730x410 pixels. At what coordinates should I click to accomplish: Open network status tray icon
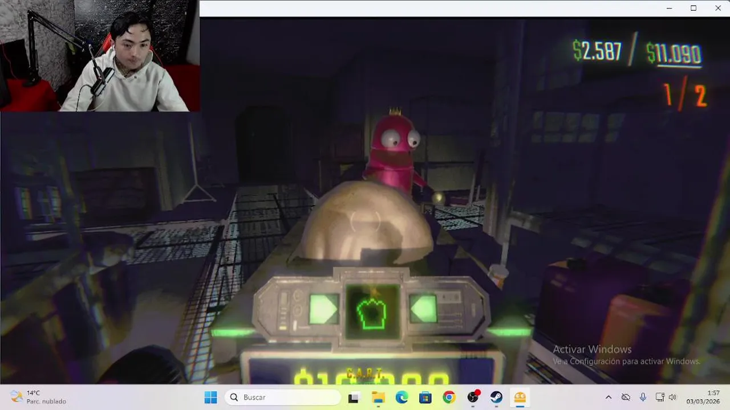point(660,397)
